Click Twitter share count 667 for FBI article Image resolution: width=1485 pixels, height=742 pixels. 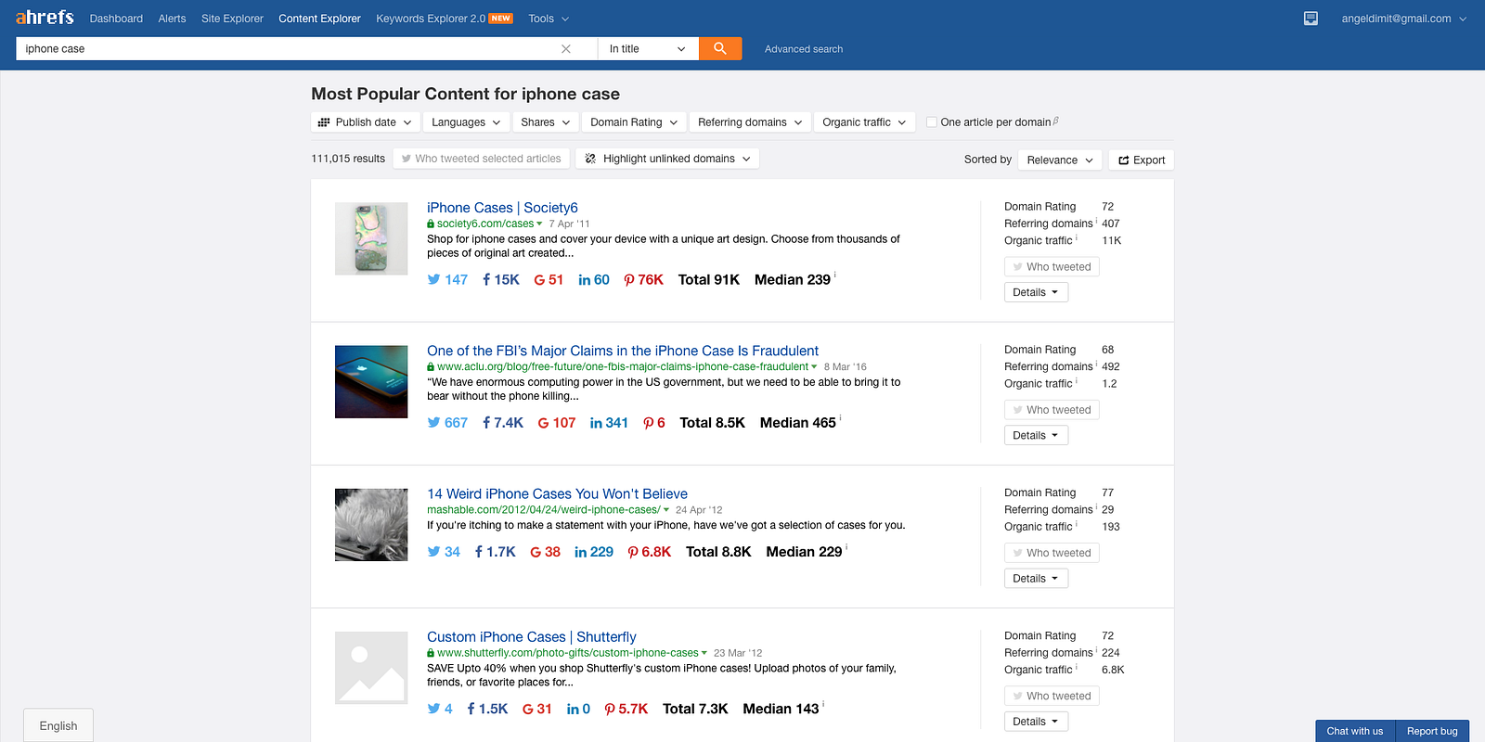(x=447, y=422)
